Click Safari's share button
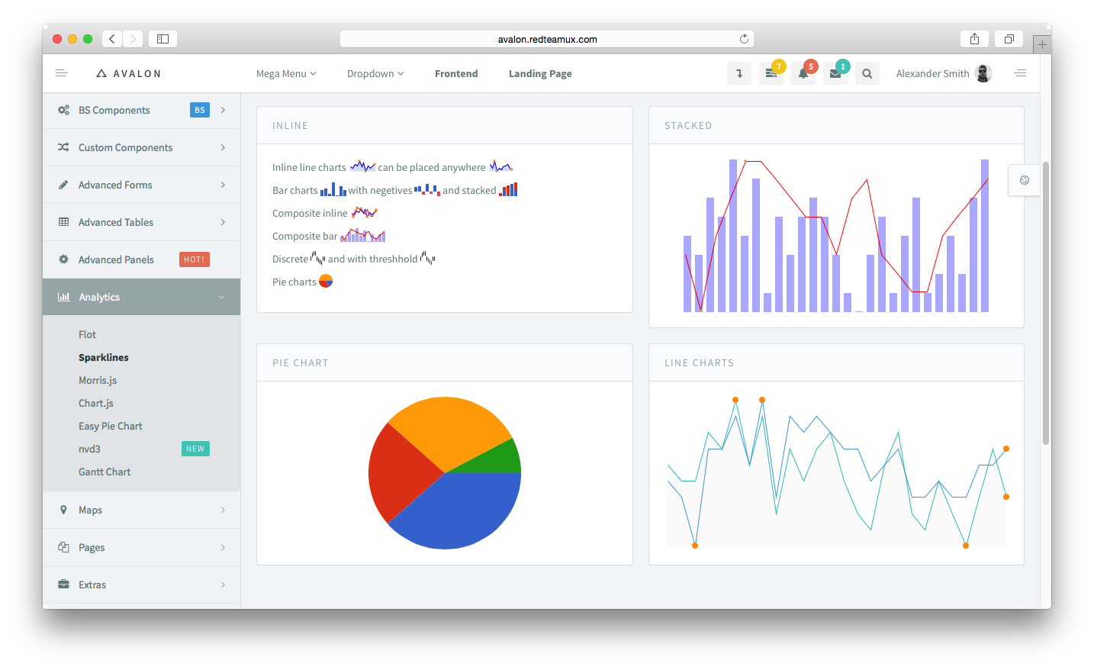Image resolution: width=1094 pixels, height=670 pixels. tap(974, 39)
